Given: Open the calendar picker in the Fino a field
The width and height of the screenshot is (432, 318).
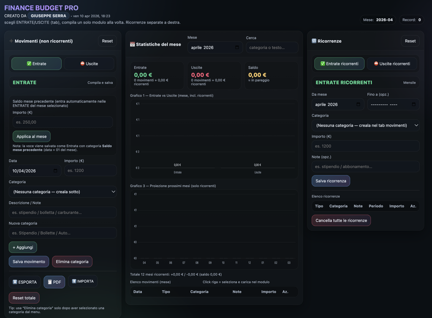Looking at the screenshot, I should 413,104.
